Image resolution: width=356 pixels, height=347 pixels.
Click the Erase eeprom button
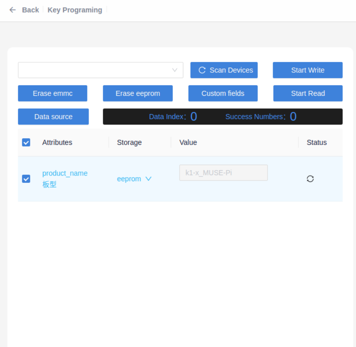click(x=138, y=93)
